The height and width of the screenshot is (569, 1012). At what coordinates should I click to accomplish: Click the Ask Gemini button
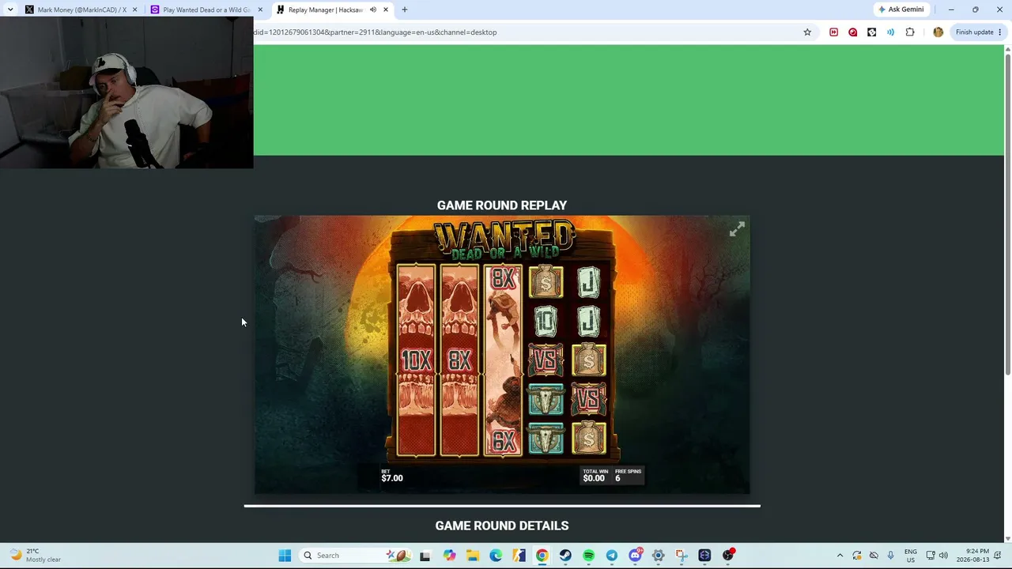(x=901, y=9)
